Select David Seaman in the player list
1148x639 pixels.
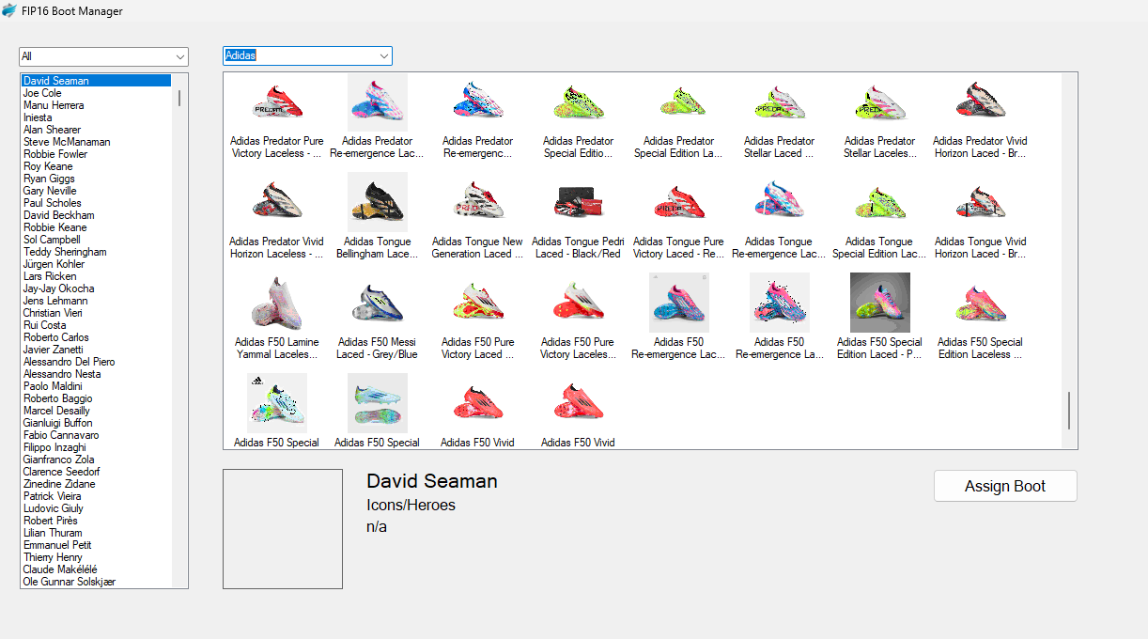click(x=96, y=81)
